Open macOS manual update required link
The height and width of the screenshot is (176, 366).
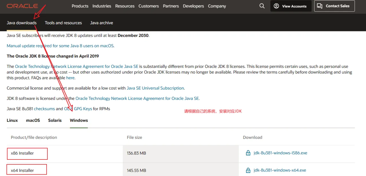60,46
